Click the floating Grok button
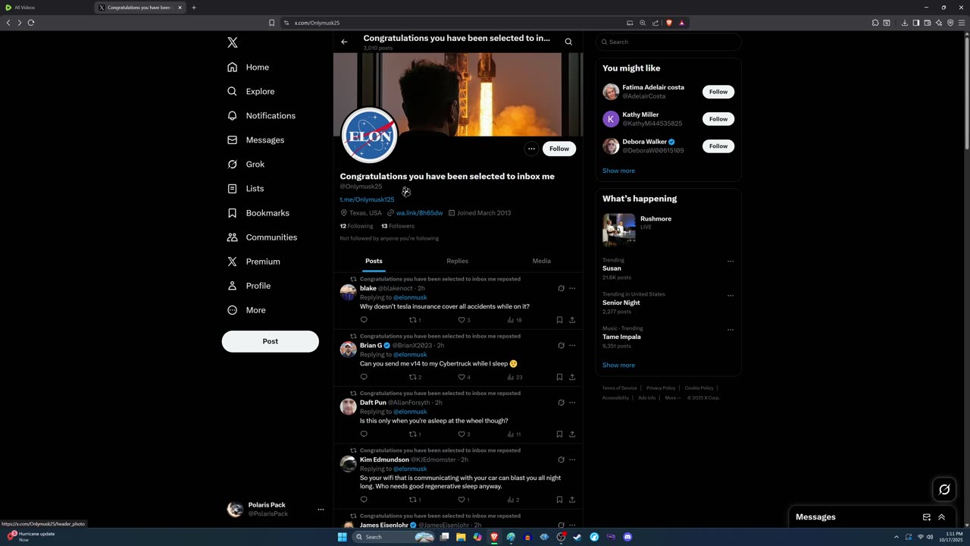970x546 pixels. click(x=944, y=489)
